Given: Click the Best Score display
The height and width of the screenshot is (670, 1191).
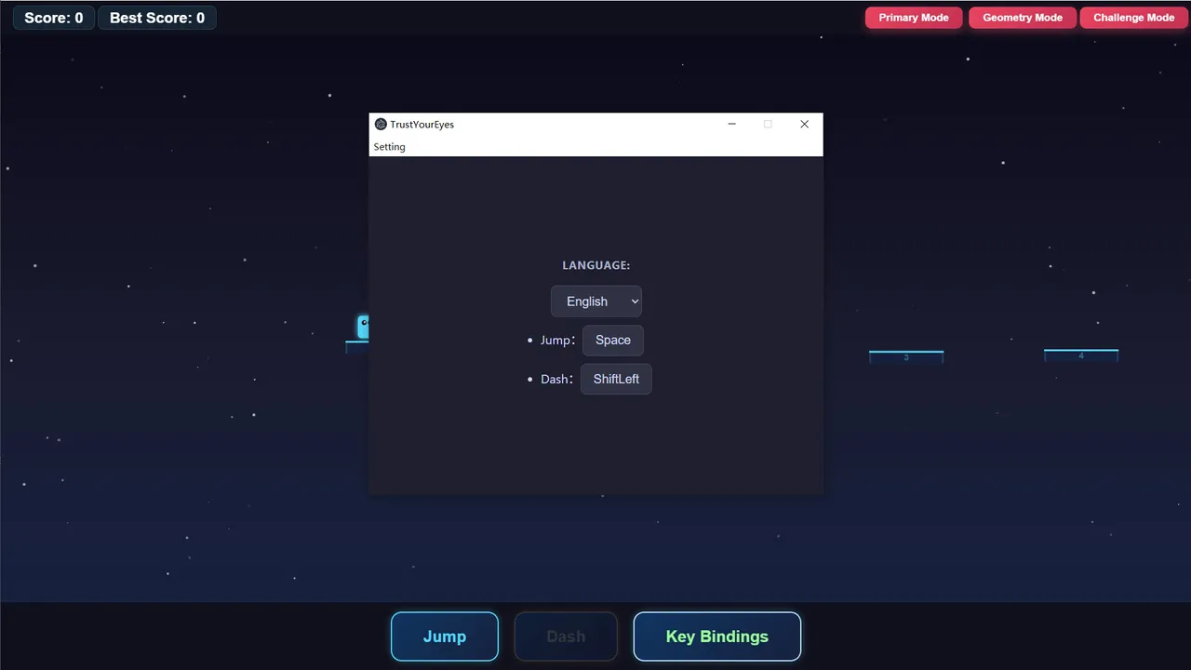Looking at the screenshot, I should click(157, 18).
